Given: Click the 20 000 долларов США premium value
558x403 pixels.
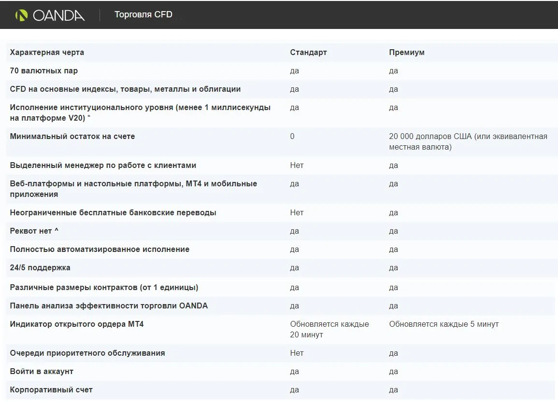Looking at the screenshot, I should point(468,142).
